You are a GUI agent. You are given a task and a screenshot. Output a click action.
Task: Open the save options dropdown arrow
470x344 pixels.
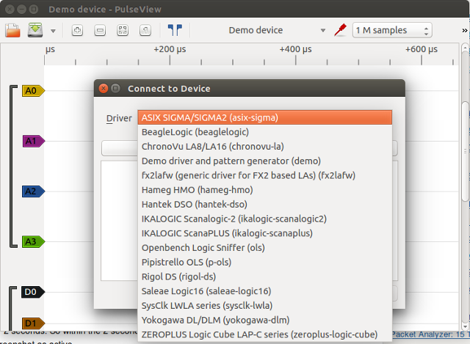click(x=53, y=31)
